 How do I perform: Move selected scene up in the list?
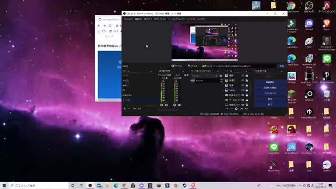click(134, 109)
